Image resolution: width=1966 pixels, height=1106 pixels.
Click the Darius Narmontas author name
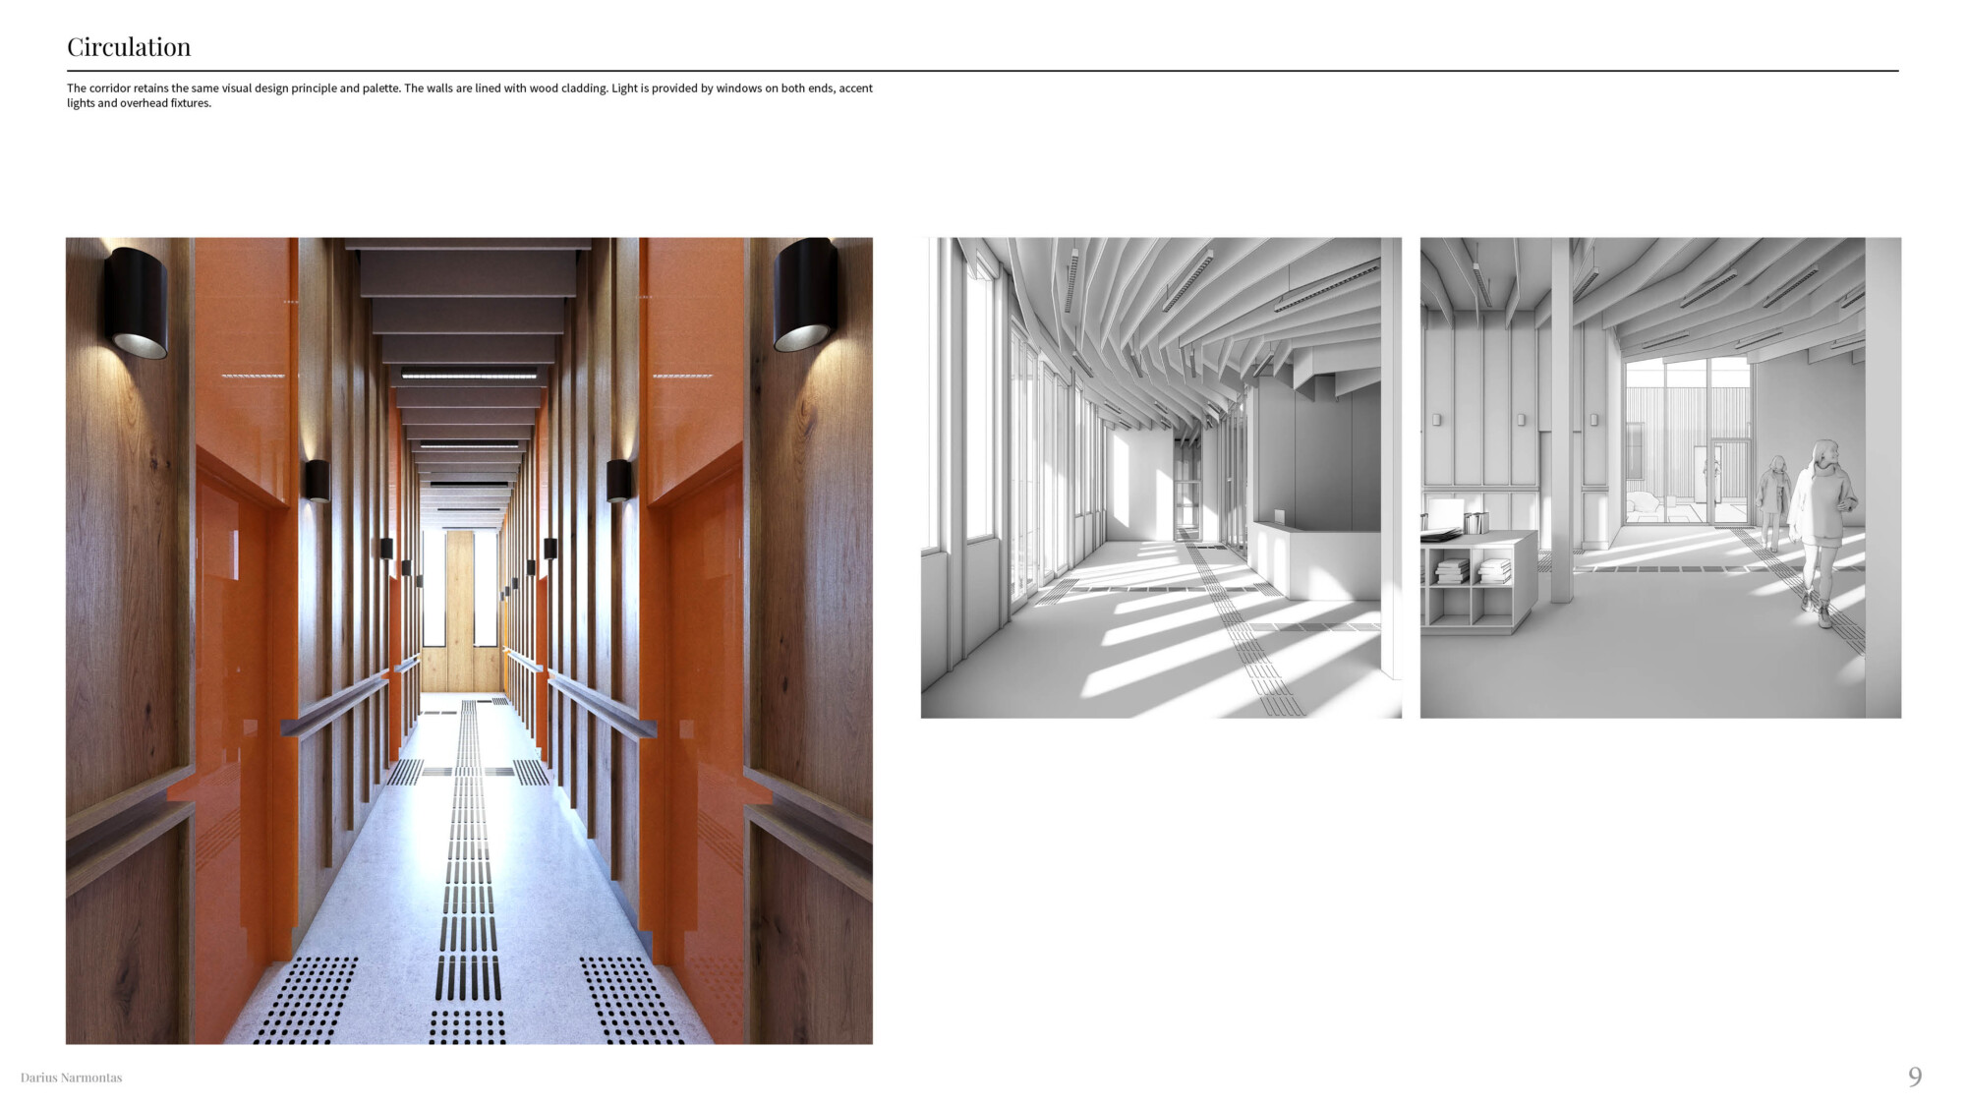[x=71, y=1077]
